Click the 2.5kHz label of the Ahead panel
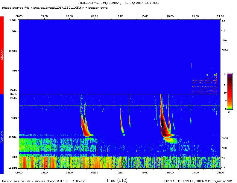Image resolution: width=237 pixels, height=183 pixels. [13, 20]
